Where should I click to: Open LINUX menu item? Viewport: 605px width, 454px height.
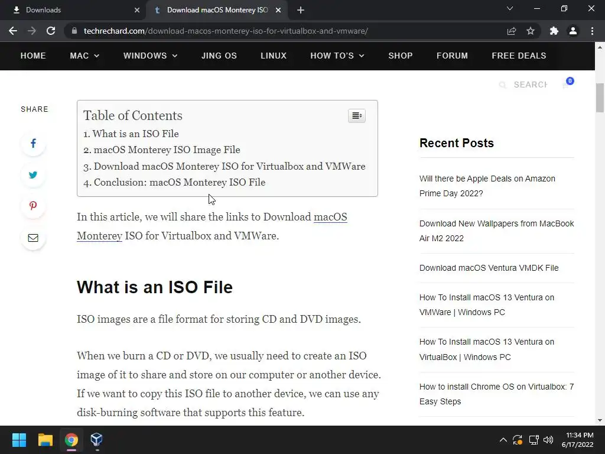click(x=274, y=56)
